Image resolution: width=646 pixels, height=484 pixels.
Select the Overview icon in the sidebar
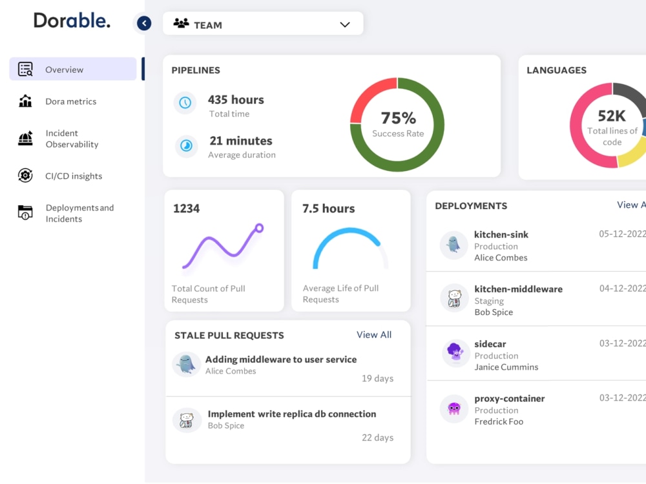(25, 69)
